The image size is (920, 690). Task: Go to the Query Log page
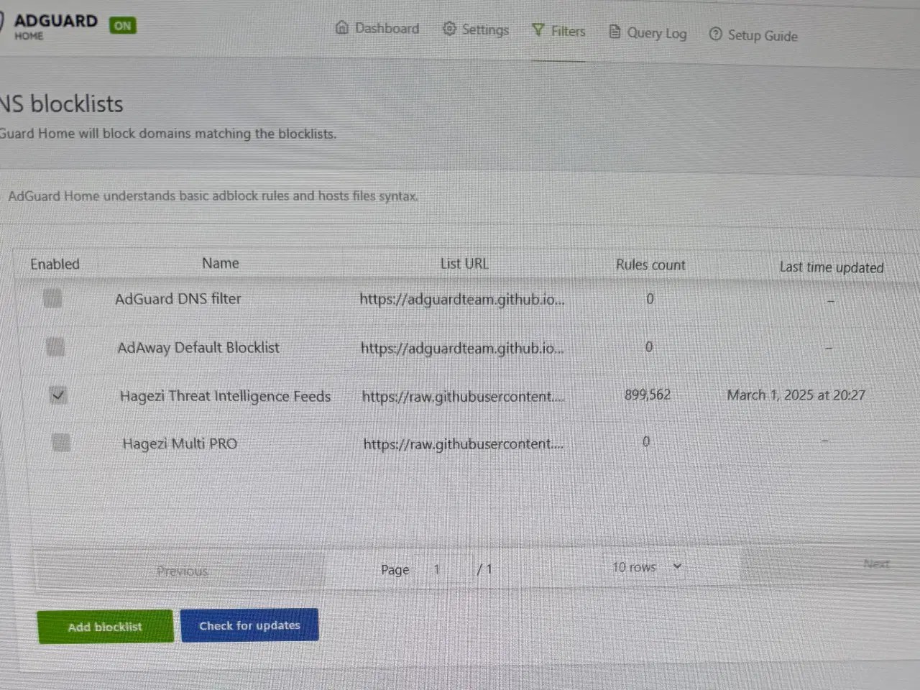[648, 32]
